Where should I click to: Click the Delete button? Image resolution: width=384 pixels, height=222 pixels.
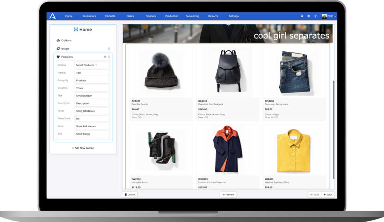tap(130, 194)
